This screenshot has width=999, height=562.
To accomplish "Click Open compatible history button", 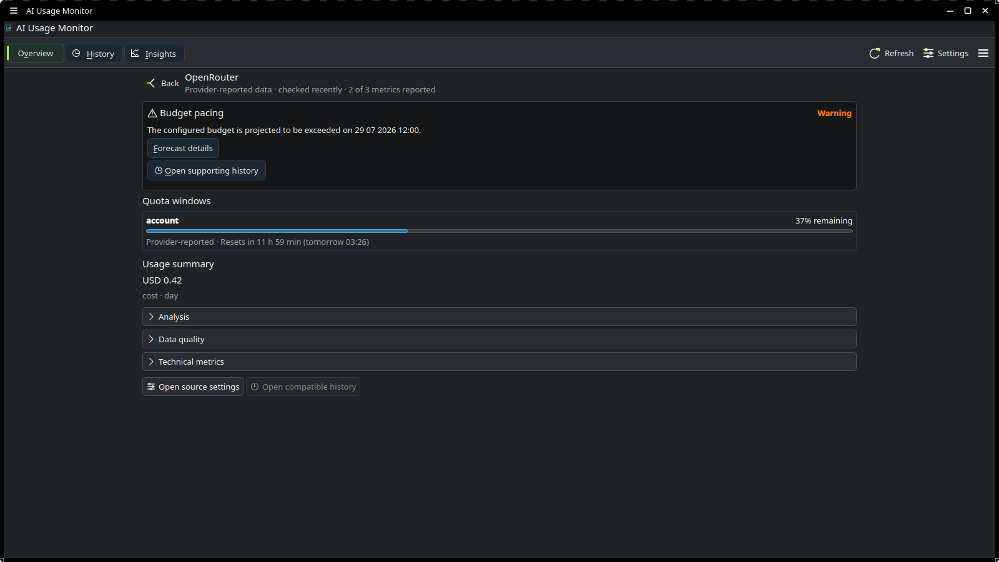I will (303, 387).
